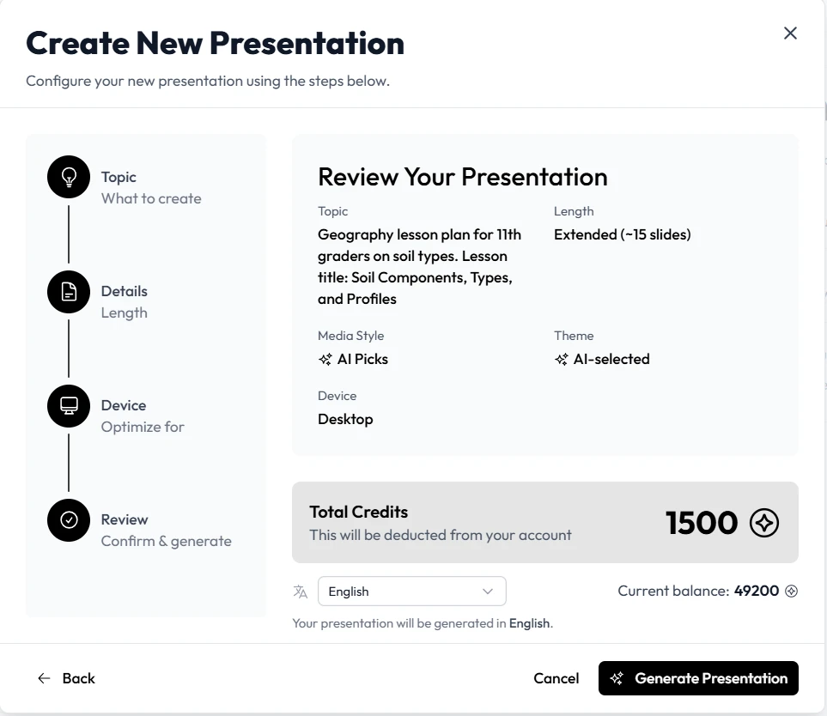The image size is (827, 716).
Task: Click the sparkle icon next to AI Picks
Action: point(325,360)
